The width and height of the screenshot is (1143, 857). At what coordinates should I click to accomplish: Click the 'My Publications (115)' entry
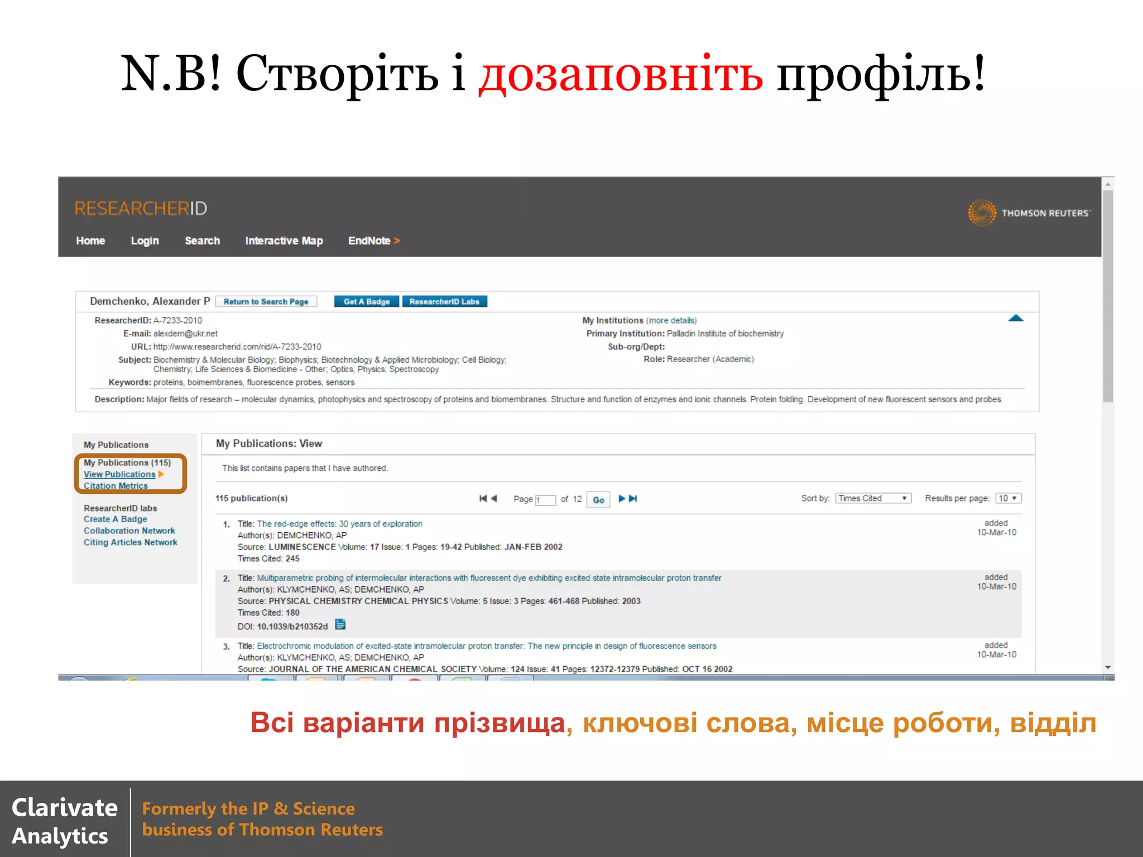click(x=127, y=463)
